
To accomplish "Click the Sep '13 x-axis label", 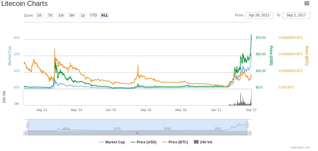I will click(42, 110).
